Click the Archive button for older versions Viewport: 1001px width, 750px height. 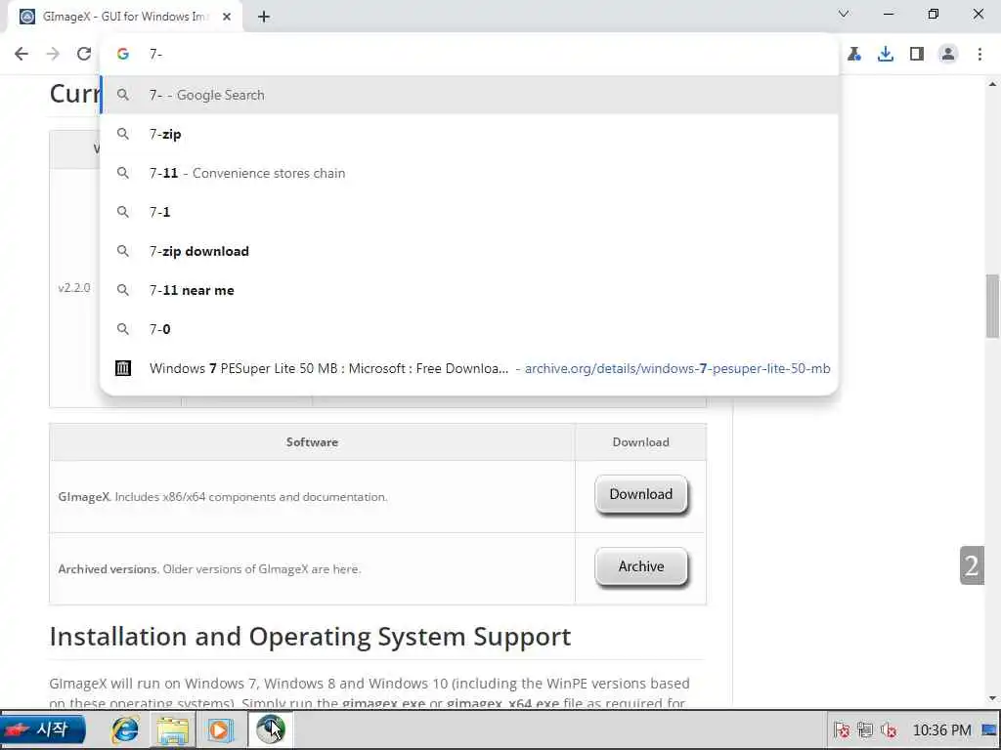coord(641,566)
